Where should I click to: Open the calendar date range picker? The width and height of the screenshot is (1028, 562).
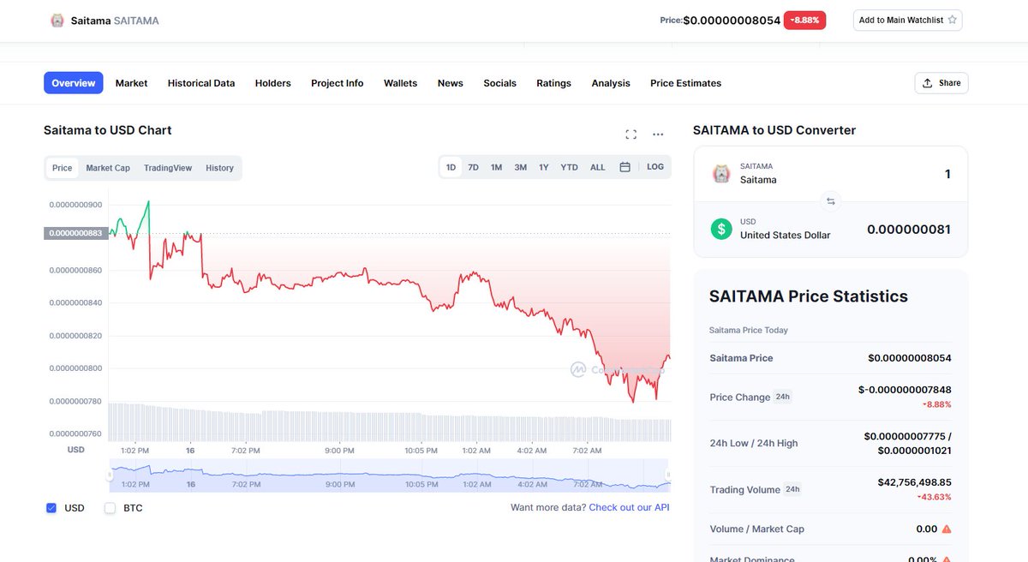[625, 167]
